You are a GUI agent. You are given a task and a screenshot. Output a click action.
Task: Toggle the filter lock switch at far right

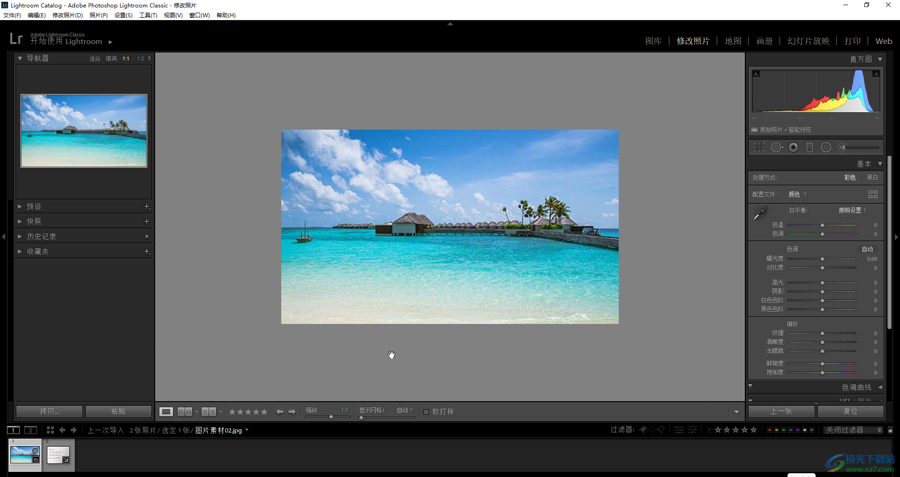pyautogui.click(x=891, y=430)
